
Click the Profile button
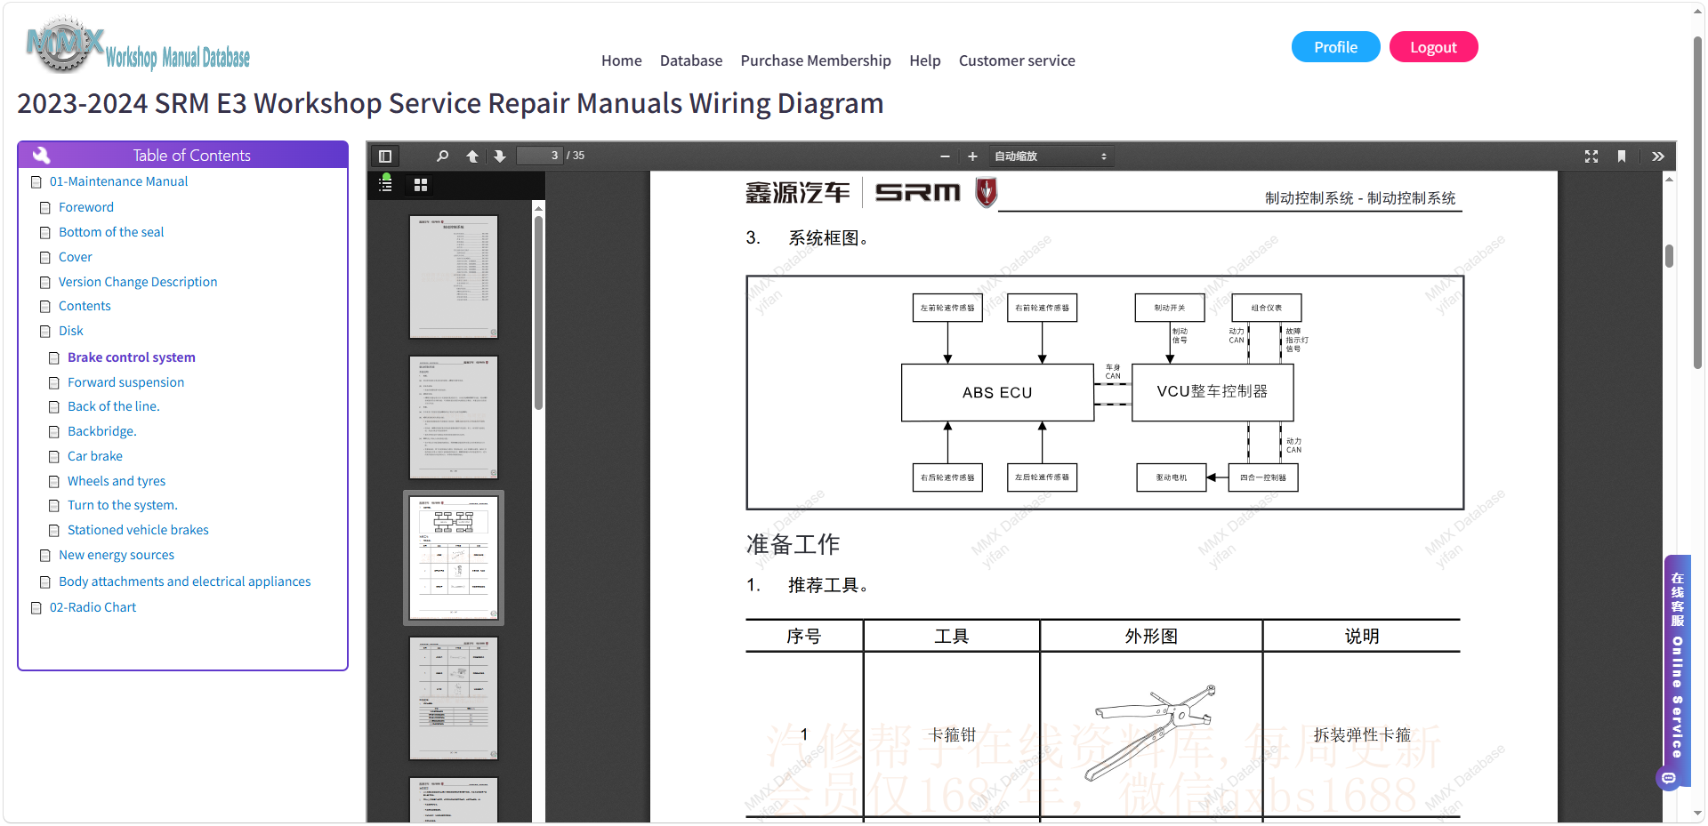pyautogui.click(x=1336, y=47)
